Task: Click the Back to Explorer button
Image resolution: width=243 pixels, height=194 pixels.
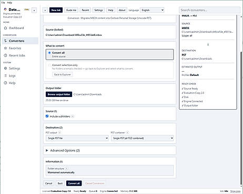Action: [63, 74]
